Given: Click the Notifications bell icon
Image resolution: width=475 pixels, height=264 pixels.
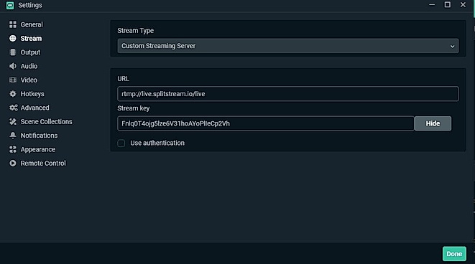Looking at the screenshot, I should point(13,136).
